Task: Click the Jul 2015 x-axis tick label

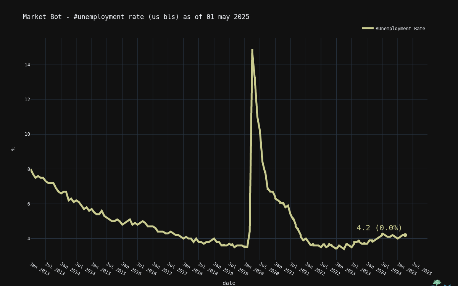Action: (x=116, y=269)
